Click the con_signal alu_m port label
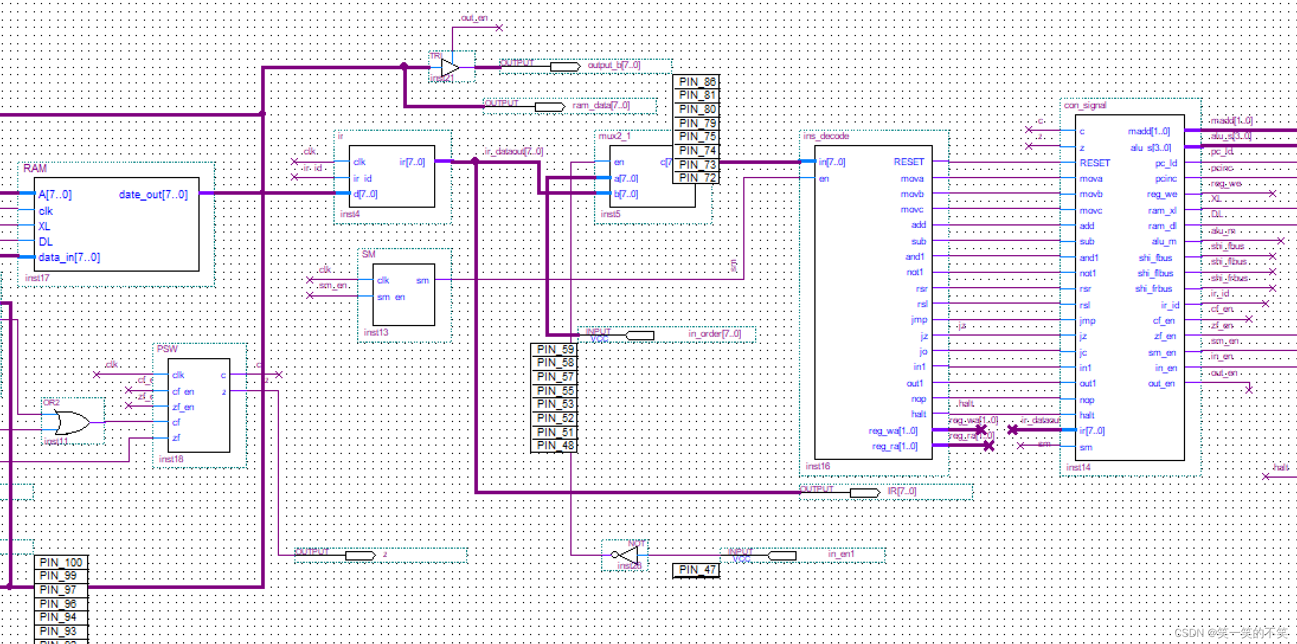 (x=1164, y=241)
